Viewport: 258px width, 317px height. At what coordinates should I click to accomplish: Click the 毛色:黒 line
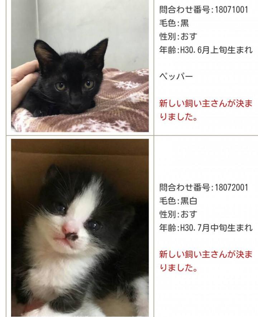[174, 23]
